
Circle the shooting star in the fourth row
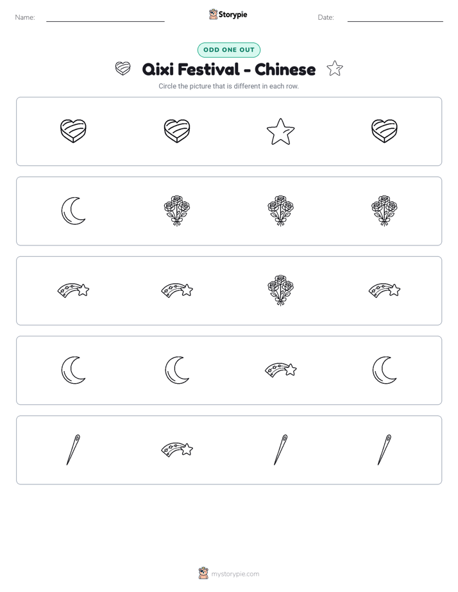click(280, 370)
